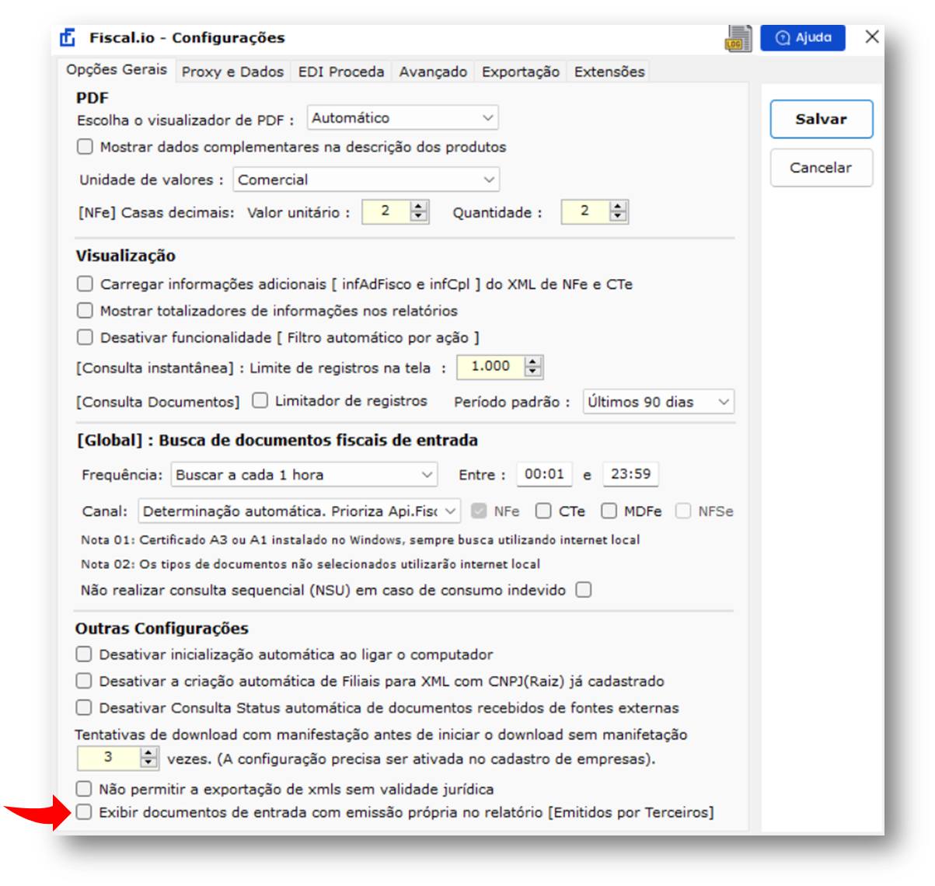Expand the Unidade de valores dropdown

366,180
